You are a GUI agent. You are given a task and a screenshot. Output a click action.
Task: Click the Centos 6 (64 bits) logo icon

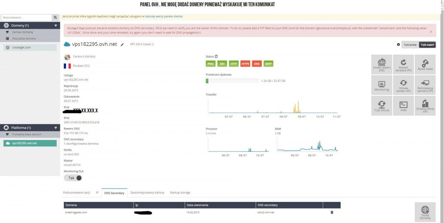[x=67, y=57]
